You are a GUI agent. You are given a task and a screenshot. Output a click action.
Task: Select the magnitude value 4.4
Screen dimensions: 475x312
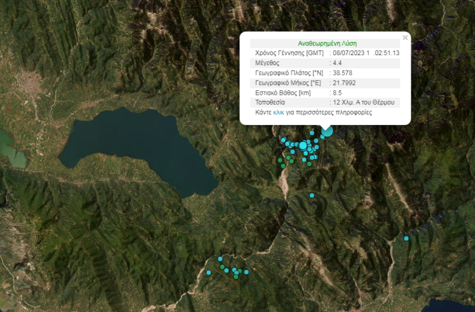[337, 63]
